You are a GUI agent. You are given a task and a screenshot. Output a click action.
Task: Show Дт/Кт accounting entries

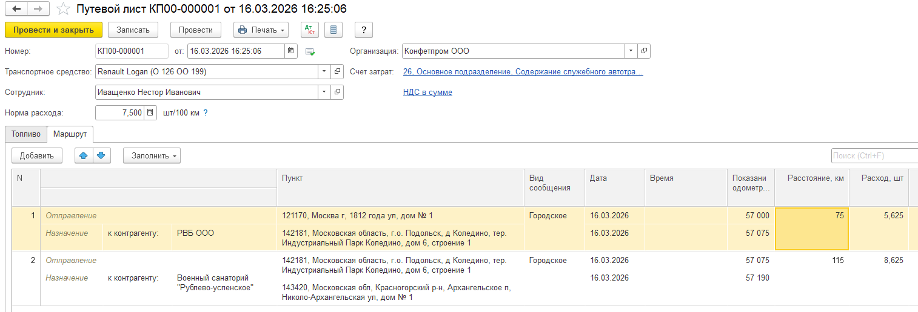tap(309, 30)
